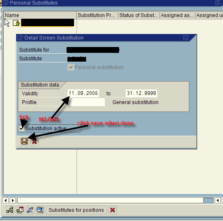Tick the Substitution active checkbox
Viewport: 223px width, 221px height.
point(22,128)
